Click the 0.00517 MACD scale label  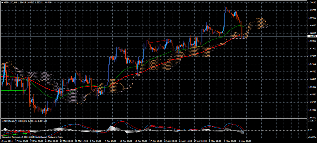311,121
